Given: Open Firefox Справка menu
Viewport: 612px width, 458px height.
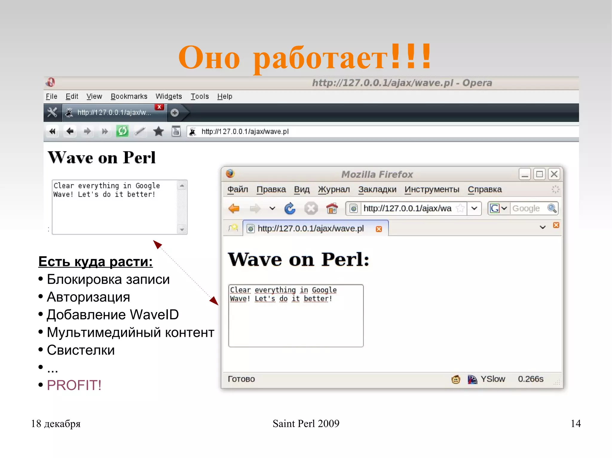Looking at the screenshot, I should tap(485, 189).
